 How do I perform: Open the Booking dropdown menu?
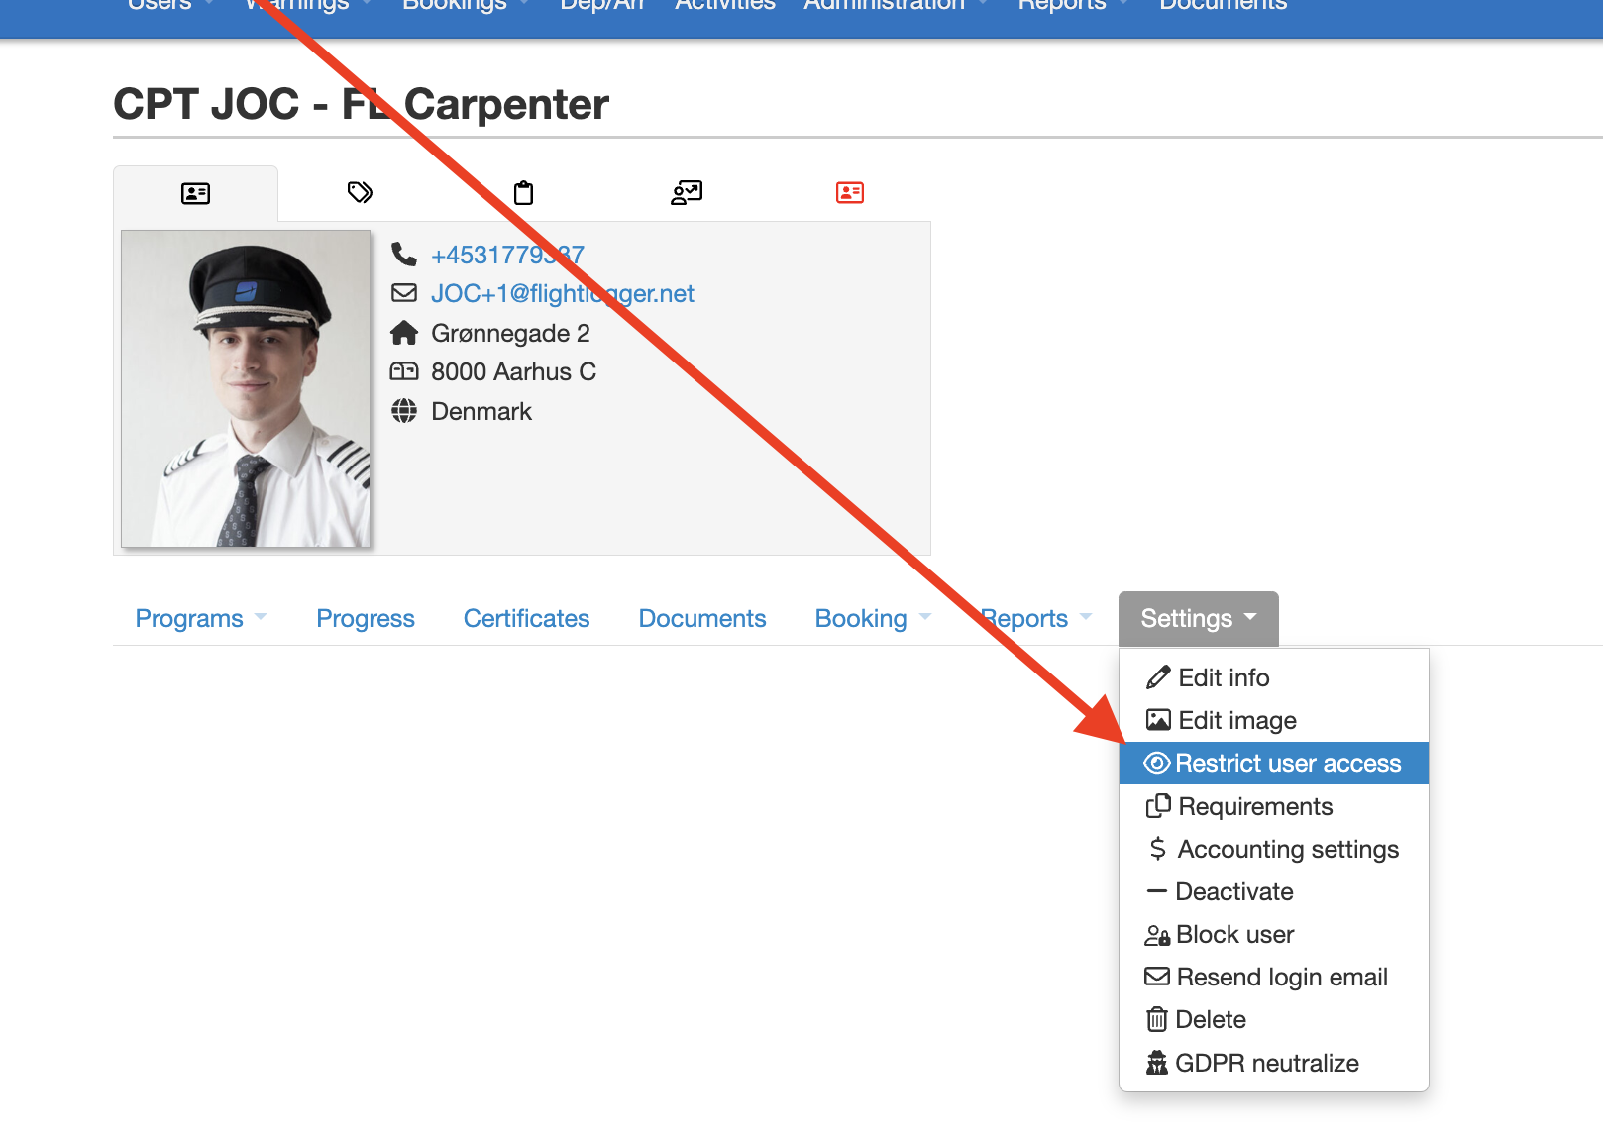(x=868, y=618)
